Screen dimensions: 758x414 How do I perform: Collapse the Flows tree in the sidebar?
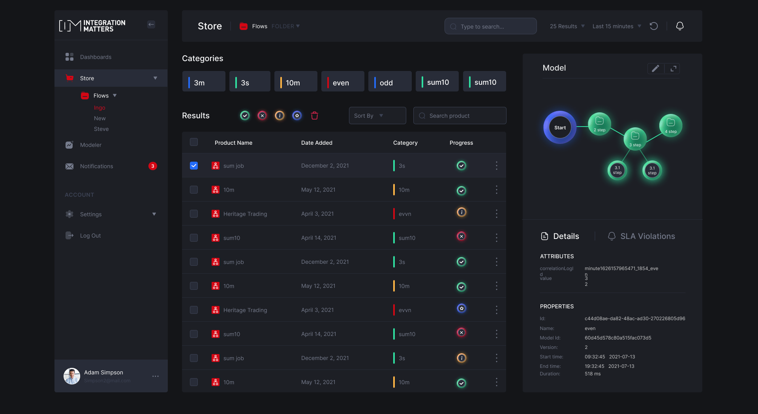pyautogui.click(x=114, y=95)
